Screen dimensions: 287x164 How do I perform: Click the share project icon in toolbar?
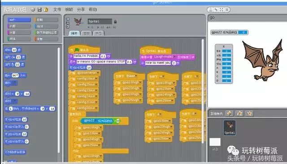pos(46,10)
